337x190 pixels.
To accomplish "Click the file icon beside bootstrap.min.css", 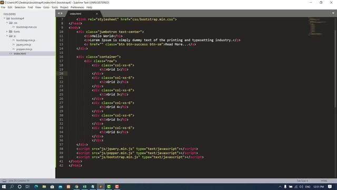I will (x=13, y=27).
